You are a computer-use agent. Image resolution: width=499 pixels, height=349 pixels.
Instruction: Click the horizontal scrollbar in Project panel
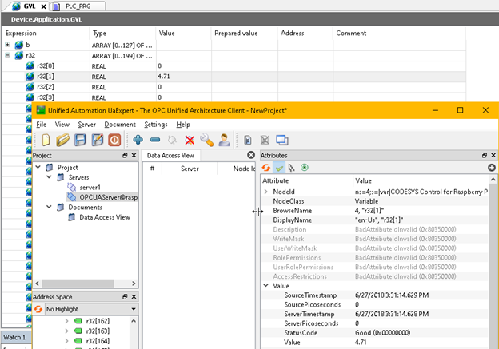click(x=78, y=284)
